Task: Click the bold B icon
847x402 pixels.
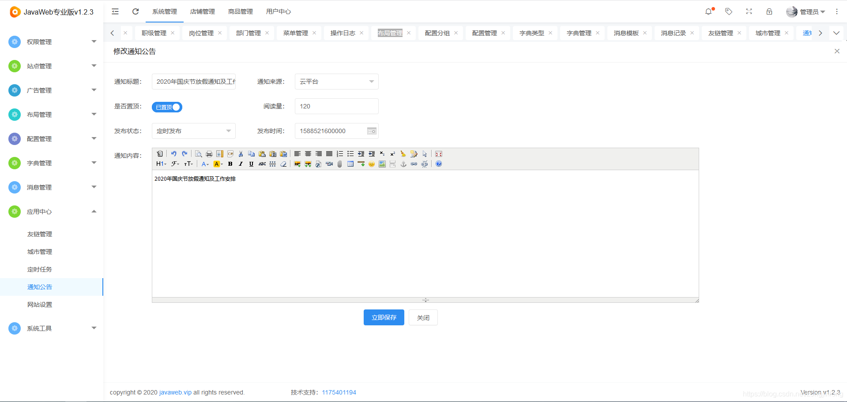Action: point(230,164)
